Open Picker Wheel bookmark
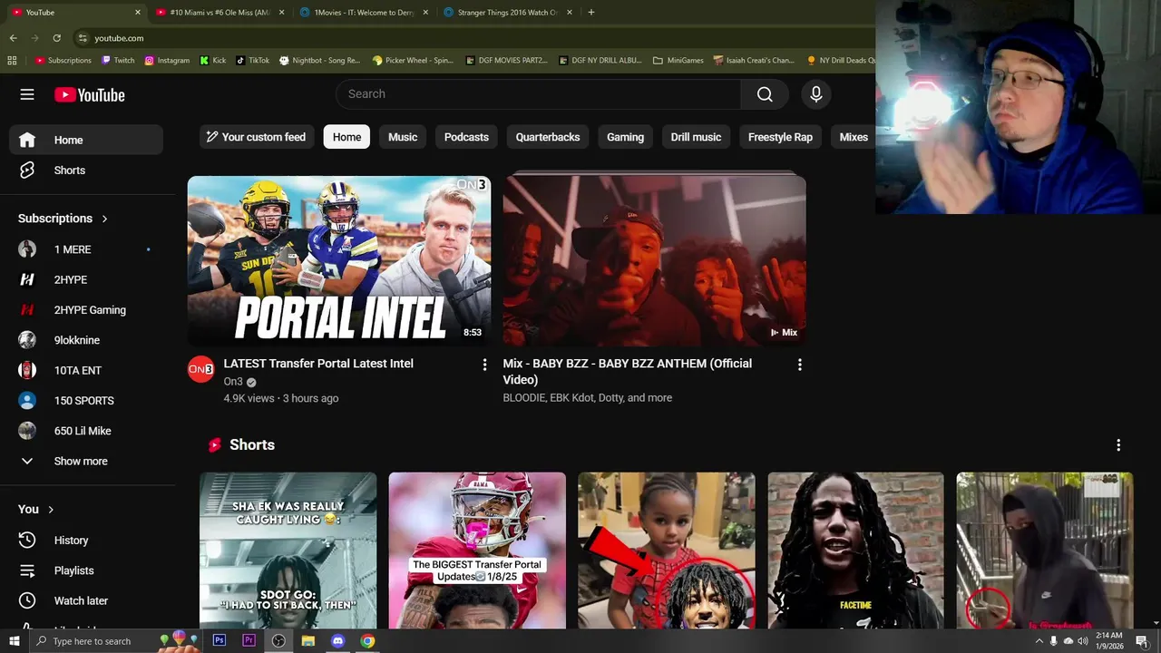The width and height of the screenshot is (1161, 653). (413, 61)
